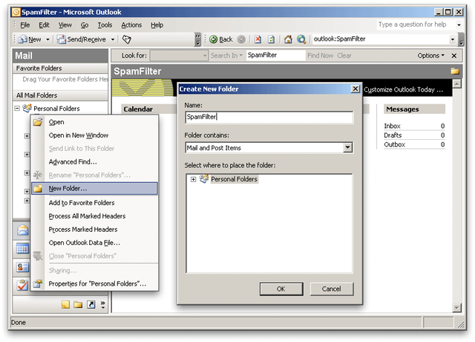
Task: Open the Calendar pane from navigation bar
Action: click(22, 248)
